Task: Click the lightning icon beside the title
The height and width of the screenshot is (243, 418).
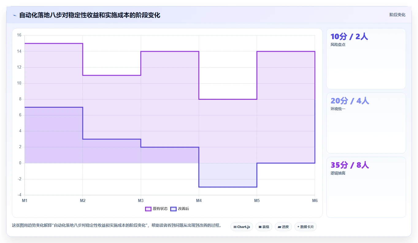Action: coord(14,15)
